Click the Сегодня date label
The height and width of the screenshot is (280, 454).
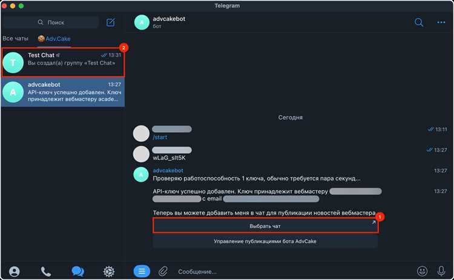tap(291, 118)
